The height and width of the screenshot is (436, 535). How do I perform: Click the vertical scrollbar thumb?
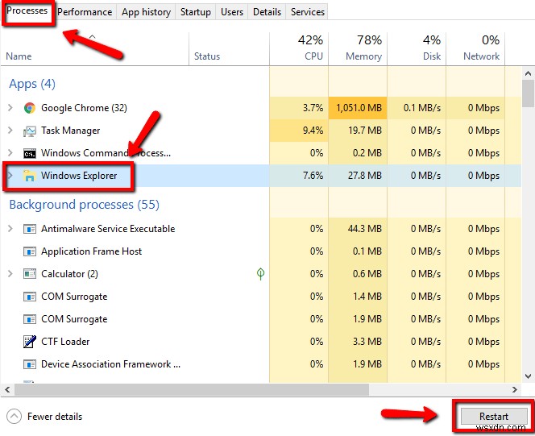point(528,93)
